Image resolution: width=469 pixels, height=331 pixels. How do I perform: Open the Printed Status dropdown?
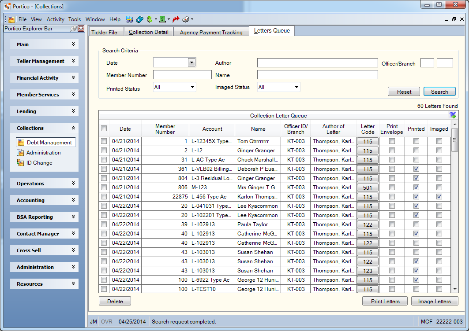(x=193, y=87)
